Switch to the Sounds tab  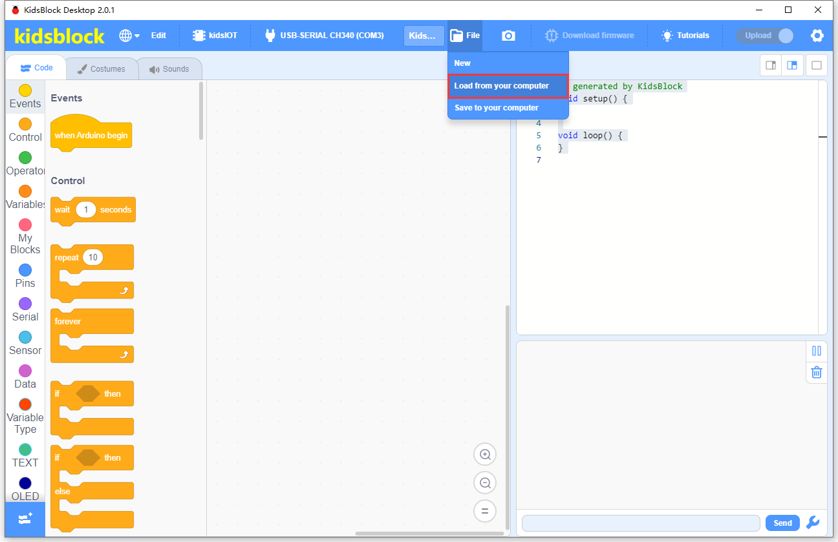tap(169, 69)
